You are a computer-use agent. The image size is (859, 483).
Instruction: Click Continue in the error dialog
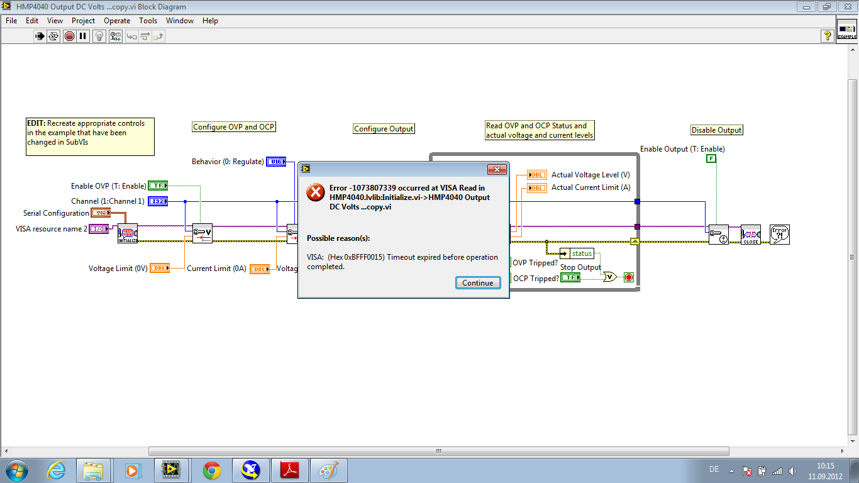478,282
